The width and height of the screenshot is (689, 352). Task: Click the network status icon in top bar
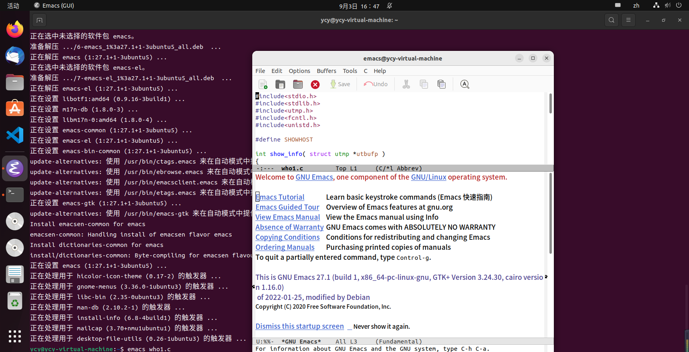click(656, 6)
